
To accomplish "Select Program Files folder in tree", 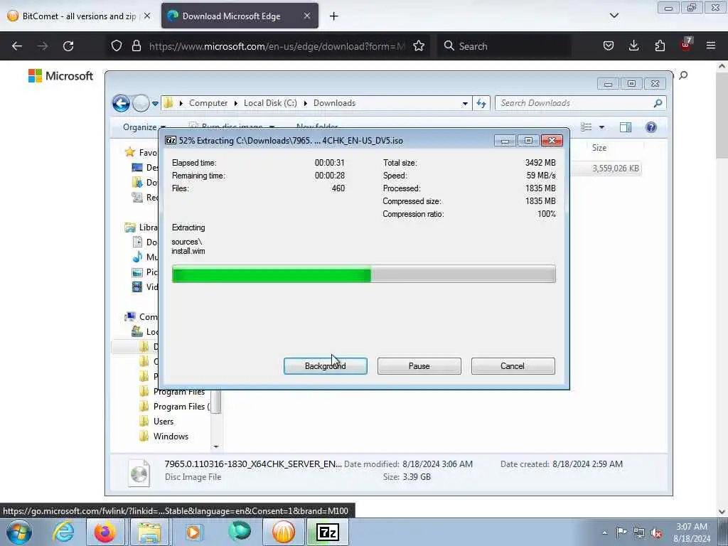I will point(178,392).
